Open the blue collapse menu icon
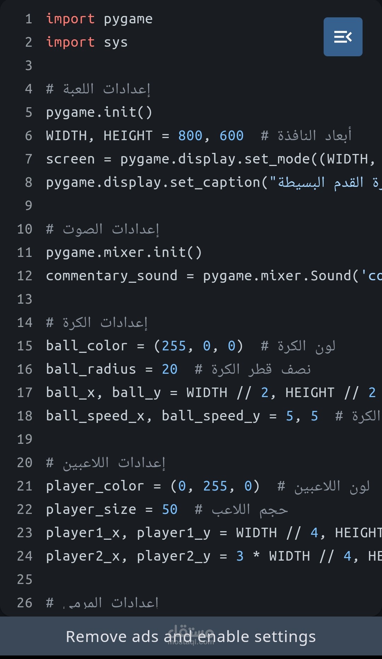Screen dimensions: 382x659 coord(343,37)
